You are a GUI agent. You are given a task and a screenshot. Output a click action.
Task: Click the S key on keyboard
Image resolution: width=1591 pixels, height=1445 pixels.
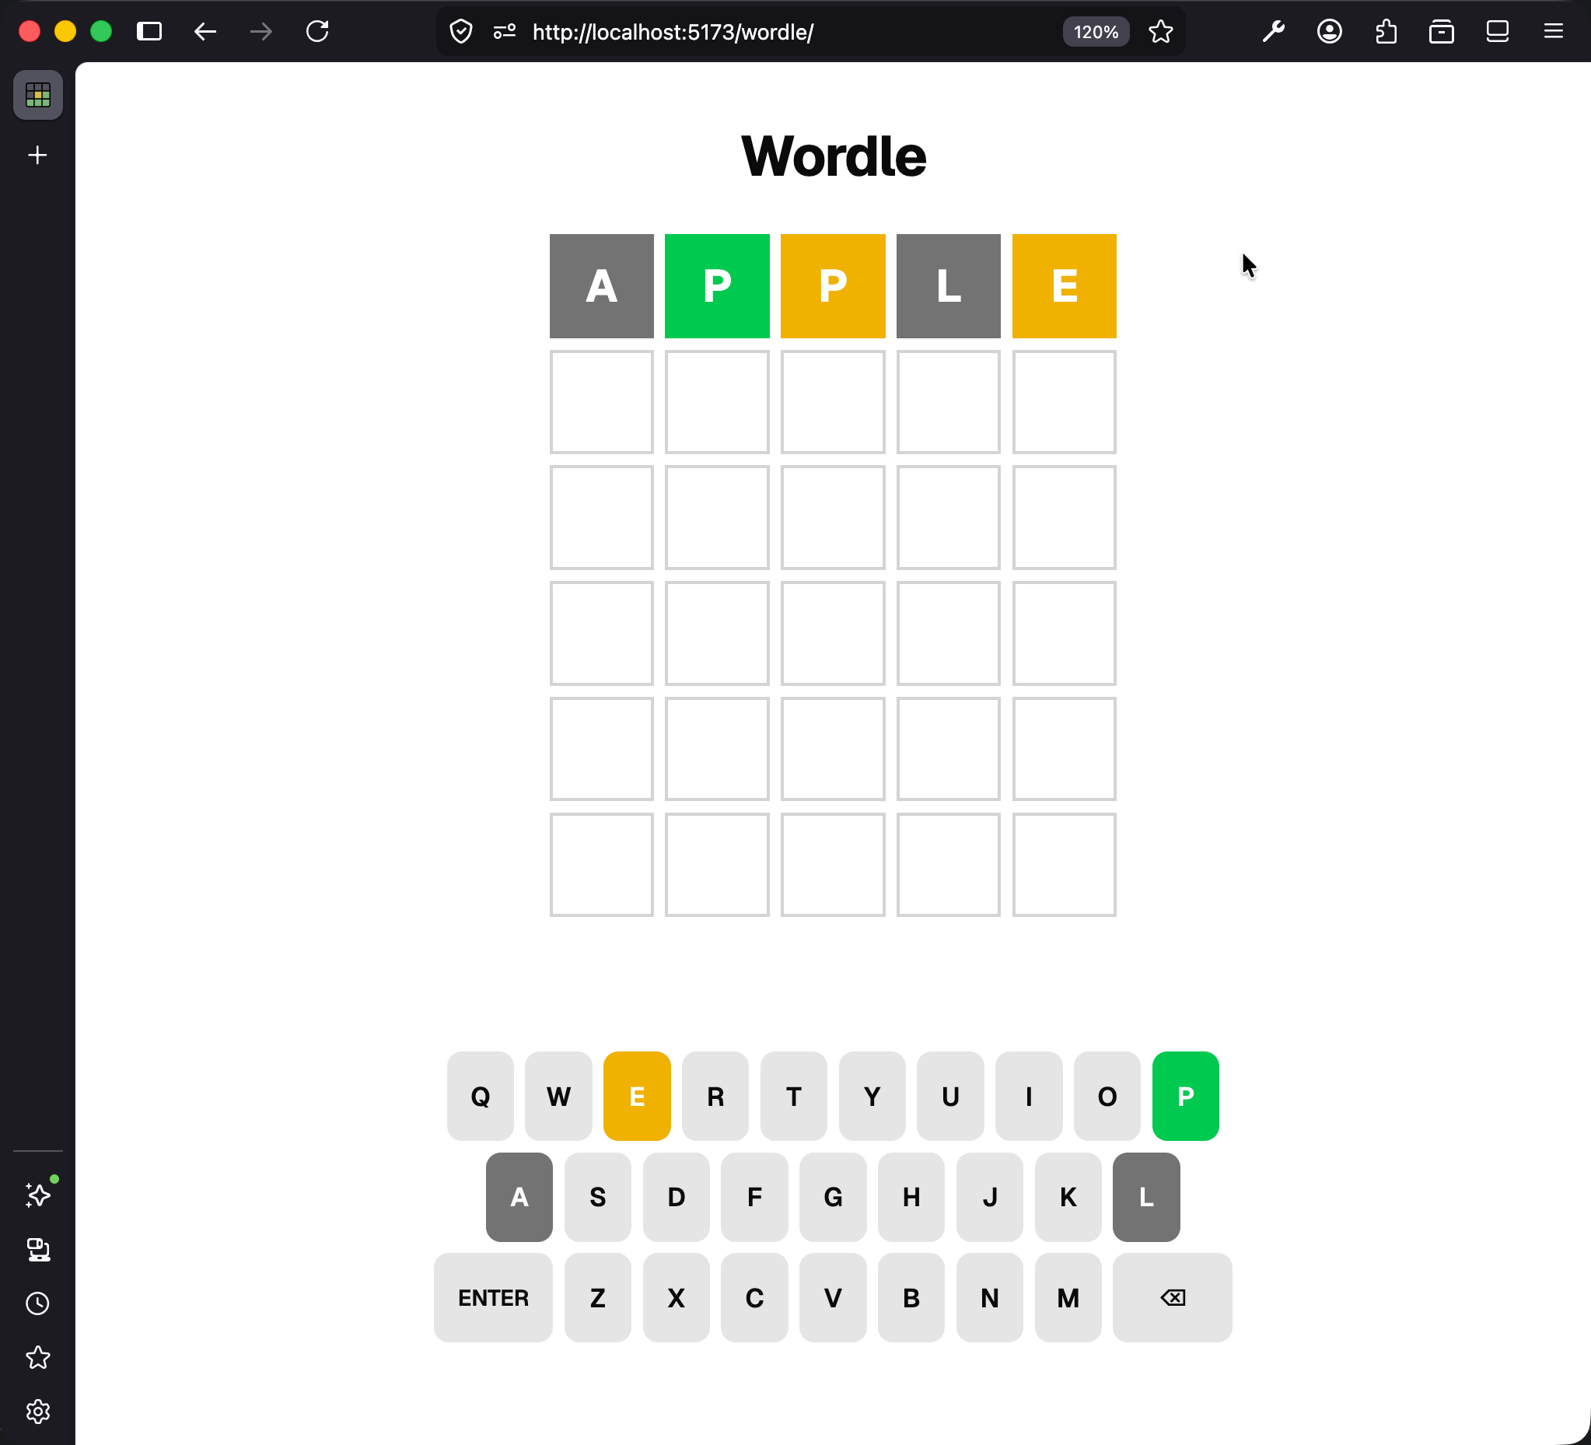pyautogui.click(x=597, y=1196)
